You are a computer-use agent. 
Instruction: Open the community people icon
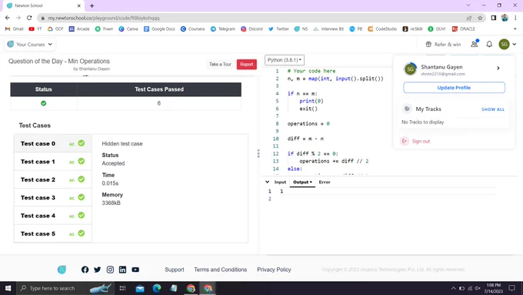click(x=475, y=44)
